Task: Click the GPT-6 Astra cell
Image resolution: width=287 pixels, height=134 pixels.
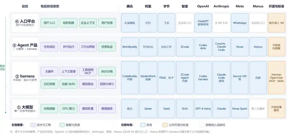Action: (203, 108)
